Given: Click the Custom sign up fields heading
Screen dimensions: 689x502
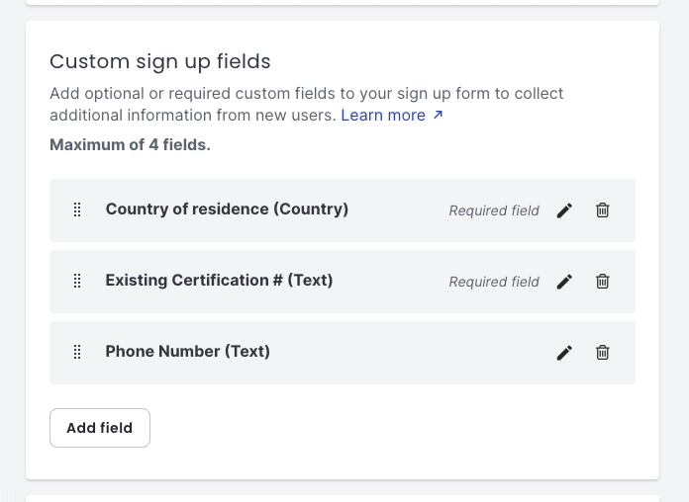Looking at the screenshot, I should coord(160,62).
